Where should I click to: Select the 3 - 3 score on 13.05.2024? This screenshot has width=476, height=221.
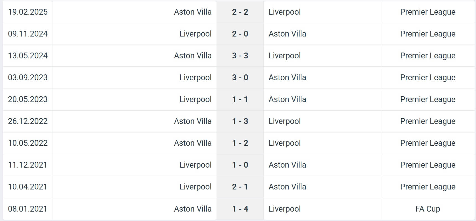[x=240, y=56]
